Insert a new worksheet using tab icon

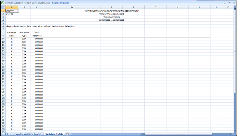67,134
